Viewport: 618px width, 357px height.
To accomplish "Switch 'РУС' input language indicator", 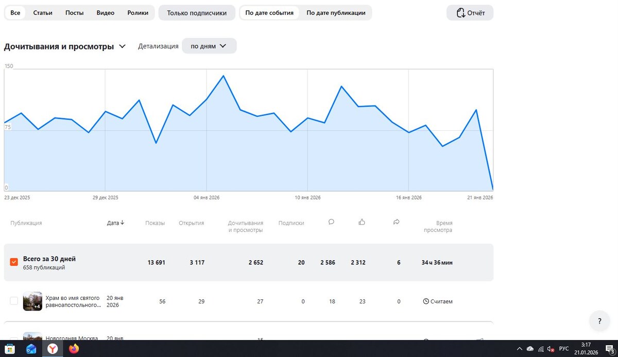I will [x=565, y=349].
